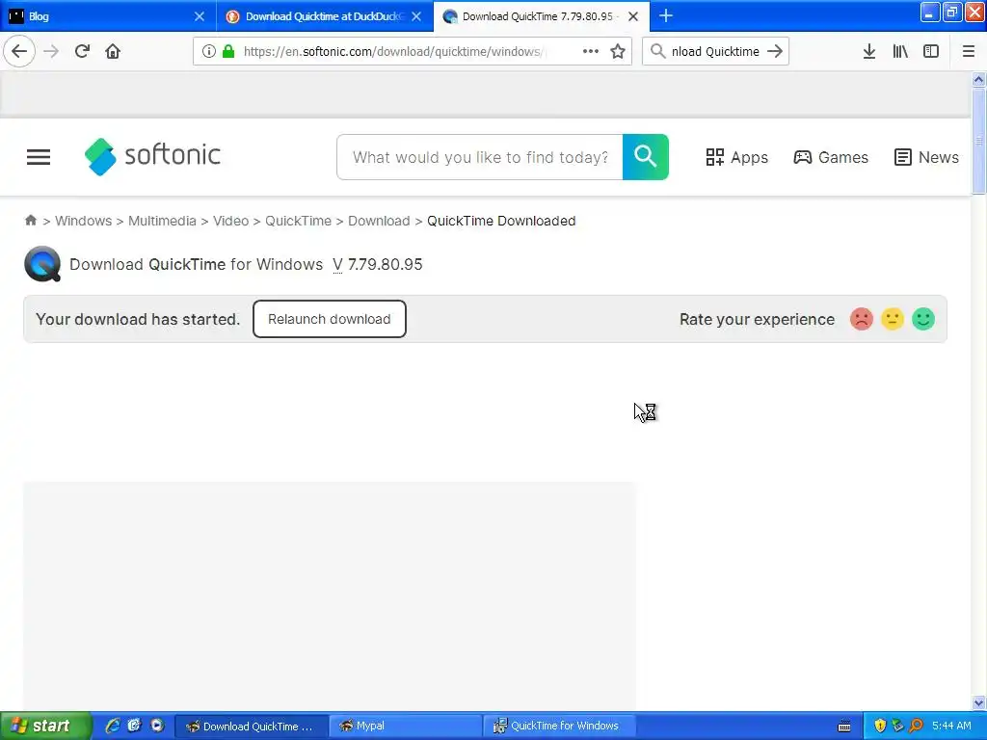Click the teal Softonic search button

645,157
